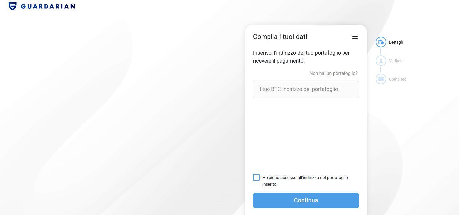Focus the BTC wallet address input field

pos(306,89)
